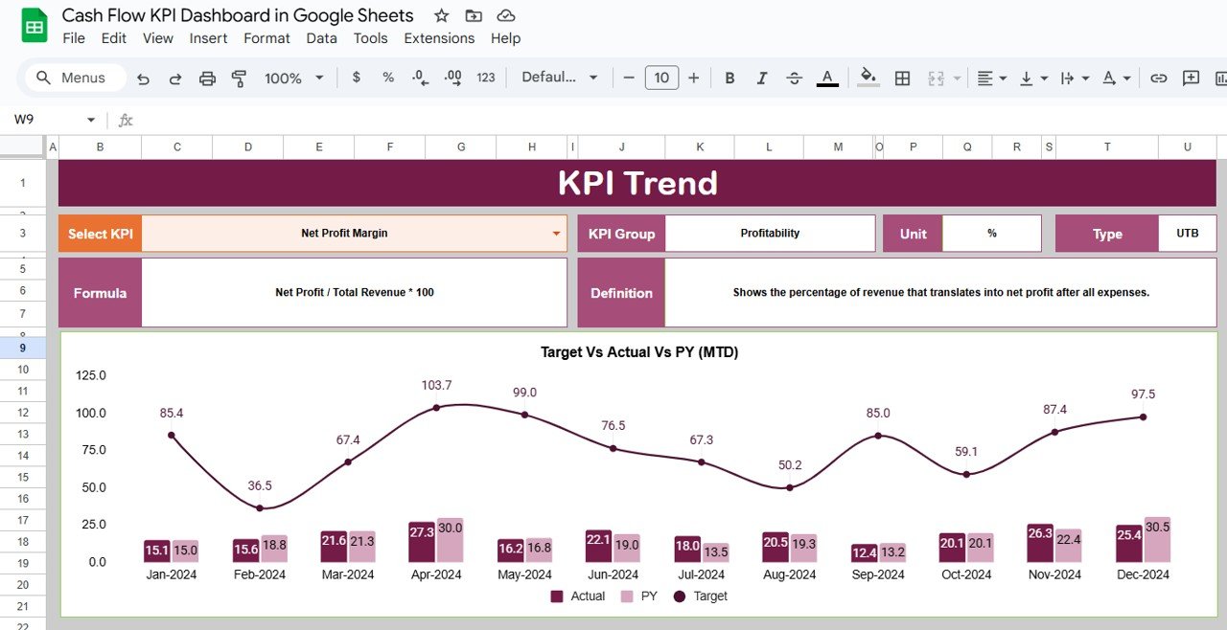Open the Data menu
Viewport: 1227px width, 630px height.
(x=321, y=38)
